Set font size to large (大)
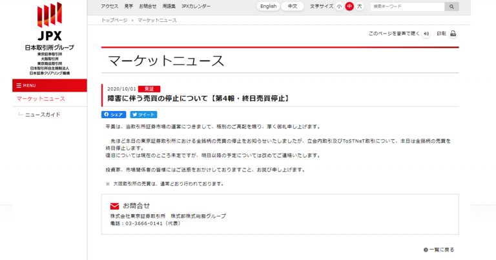The image size is (496, 260). tap(359, 6)
